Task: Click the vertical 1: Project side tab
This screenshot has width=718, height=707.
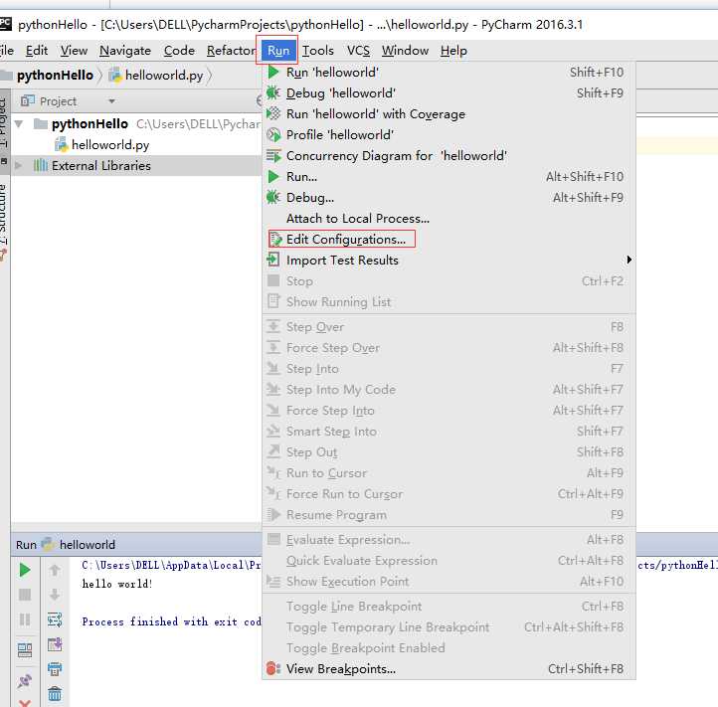Action: coord(4,121)
